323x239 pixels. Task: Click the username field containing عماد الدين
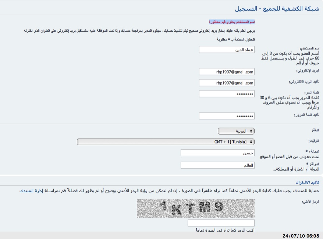(227, 50)
